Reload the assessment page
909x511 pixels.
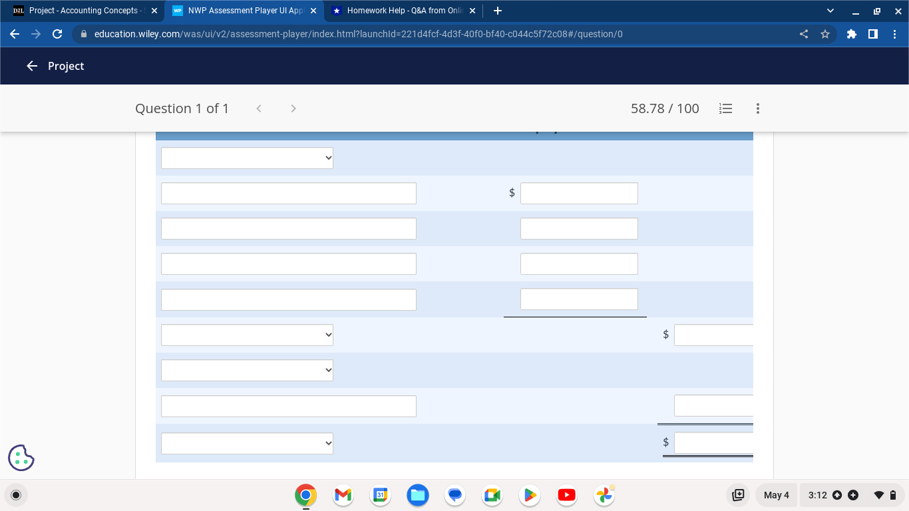pos(57,34)
